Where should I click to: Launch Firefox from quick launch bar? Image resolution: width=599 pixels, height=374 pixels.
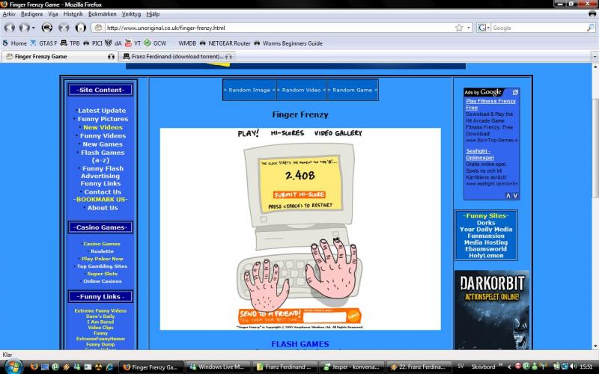pyautogui.click(x=34, y=367)
